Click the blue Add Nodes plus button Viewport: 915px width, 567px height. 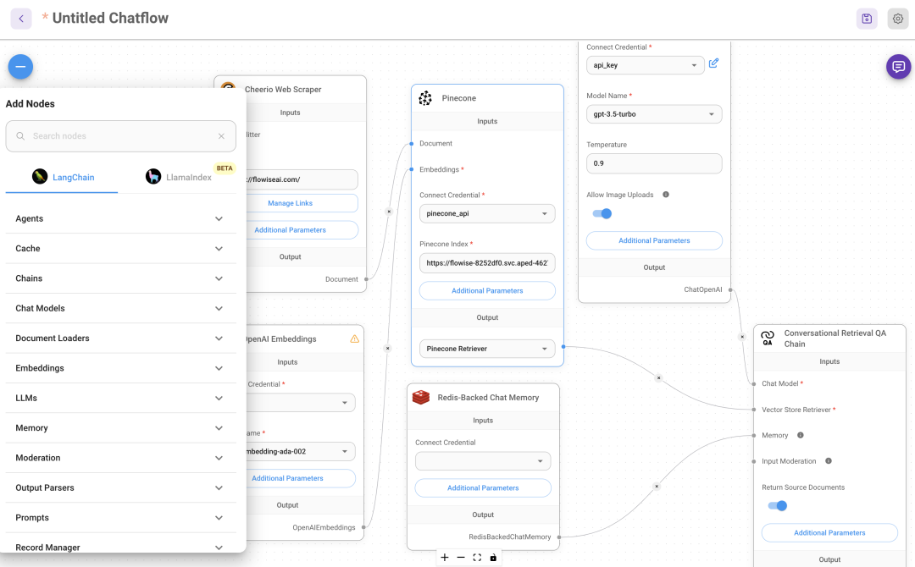click(x=19, y=66)
